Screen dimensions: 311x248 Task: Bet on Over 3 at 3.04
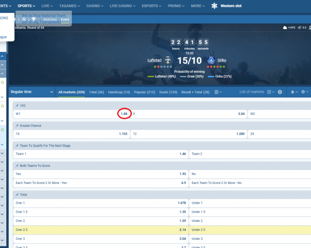(x=101, y=239)
